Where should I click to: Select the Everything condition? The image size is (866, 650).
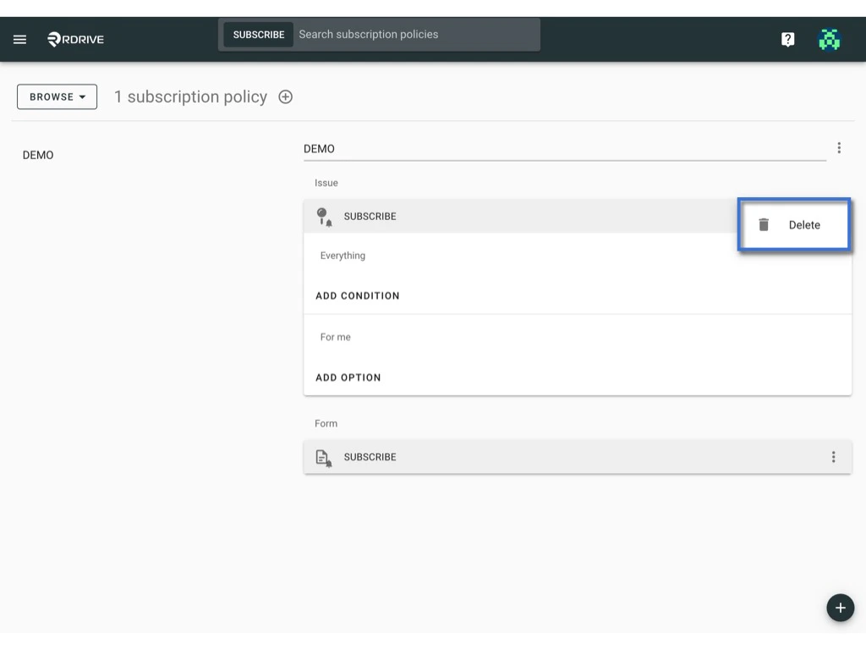tap(342, 255)
